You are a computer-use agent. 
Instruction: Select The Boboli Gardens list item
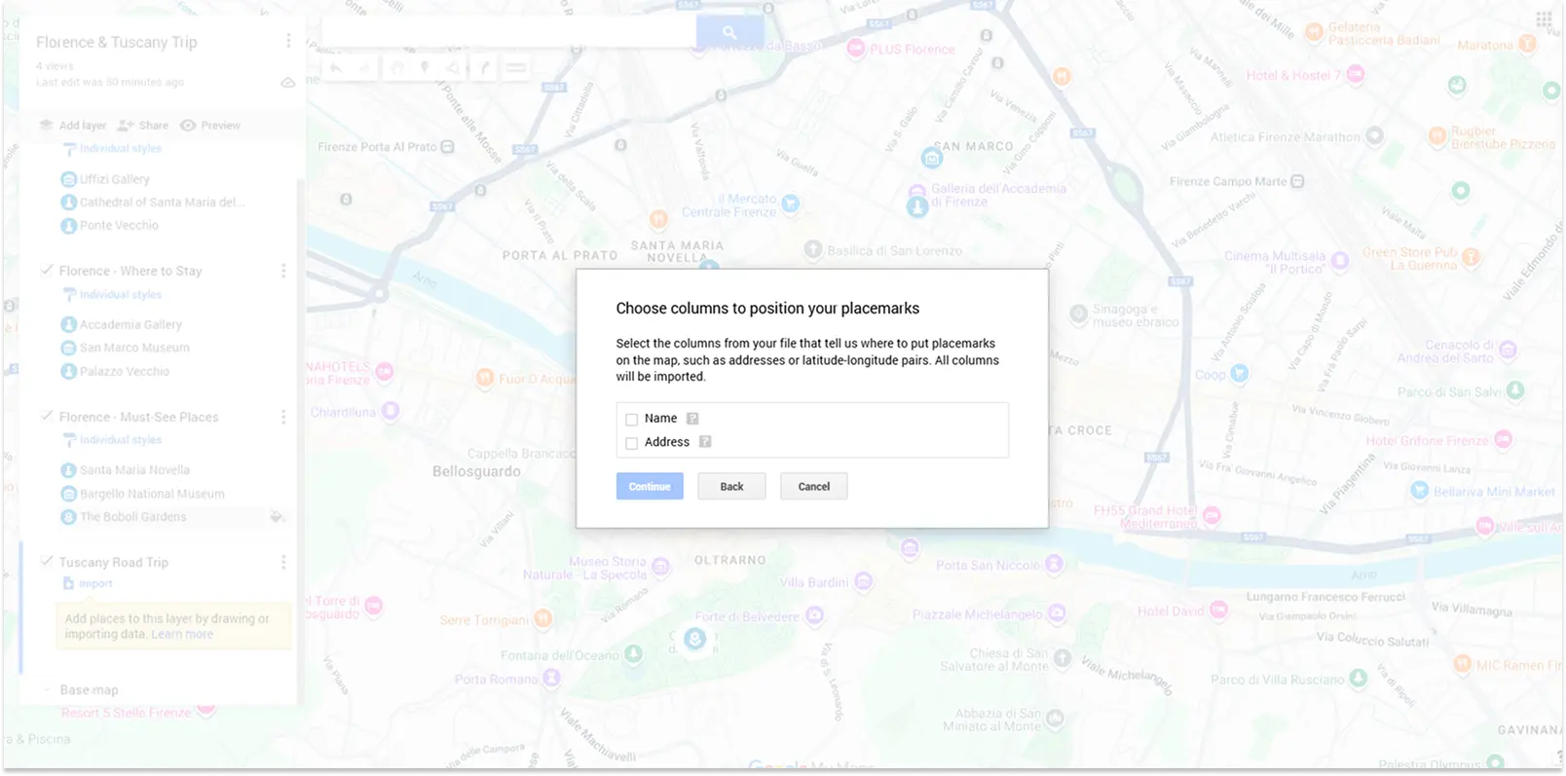(132, 517)
